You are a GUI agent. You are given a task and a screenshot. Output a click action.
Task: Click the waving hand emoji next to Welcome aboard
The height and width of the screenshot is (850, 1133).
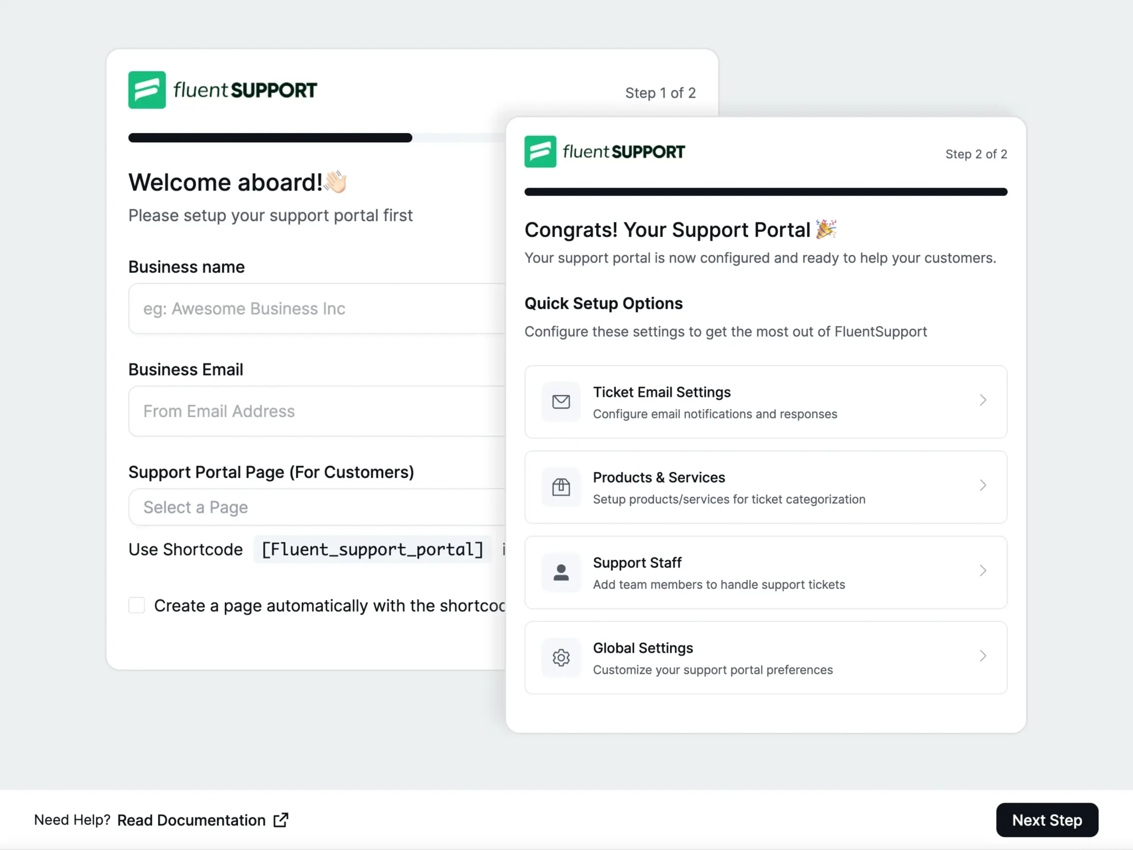coord(336,182)
